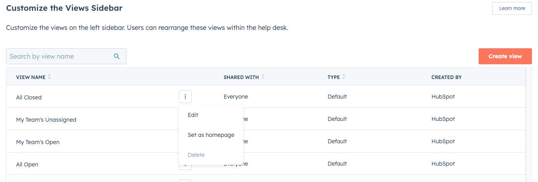Screen dimensions: 538x182
Task: Click the Created By column header
Action: tap(447, 77)
